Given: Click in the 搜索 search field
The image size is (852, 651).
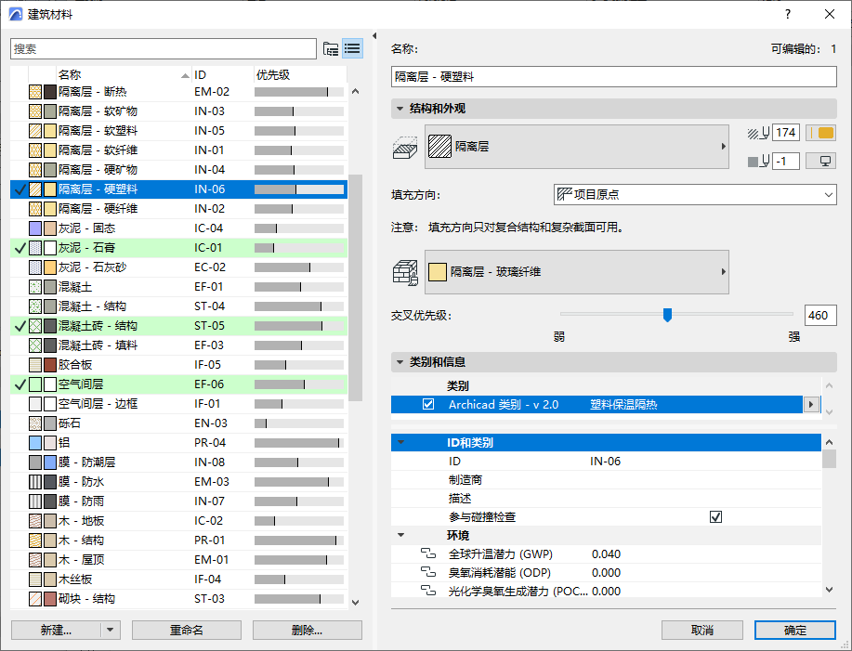Looking at the screenshot, I should click(163, 49).
